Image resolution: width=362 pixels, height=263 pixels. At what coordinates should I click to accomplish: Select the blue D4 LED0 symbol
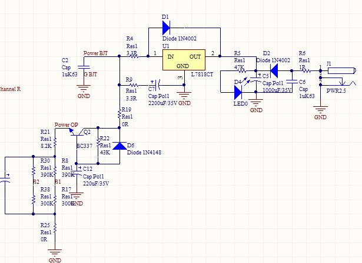pos(239,92)
